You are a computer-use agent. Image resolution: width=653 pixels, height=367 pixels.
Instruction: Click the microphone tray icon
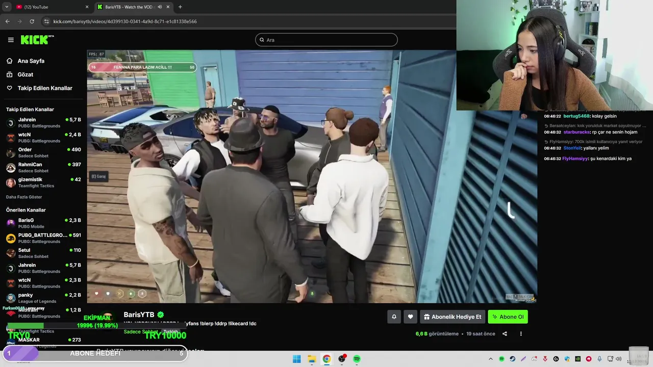coord(599,359)
